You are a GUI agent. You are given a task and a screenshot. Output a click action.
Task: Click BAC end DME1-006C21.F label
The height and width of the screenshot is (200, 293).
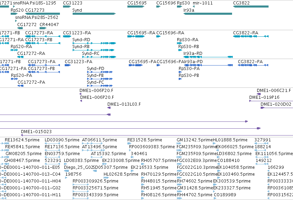pyautogui.click(x=274, y=91)
